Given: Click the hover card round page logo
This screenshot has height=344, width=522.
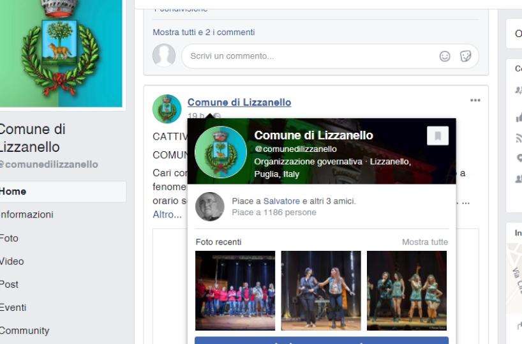Looking at the screenshot, I should [x=221, y=152].
